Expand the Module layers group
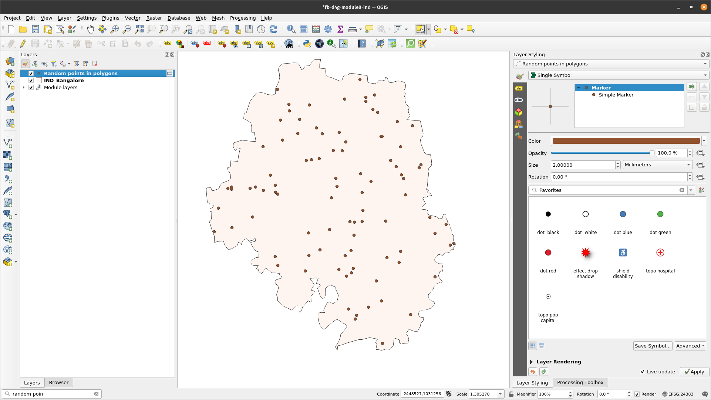The image size is (711, 400). (x=23, y=87)
